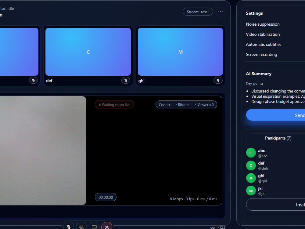The width and height of the screenshot is (305, 229).
Task: Click the Stream: test1 pill
Action: 198,12
